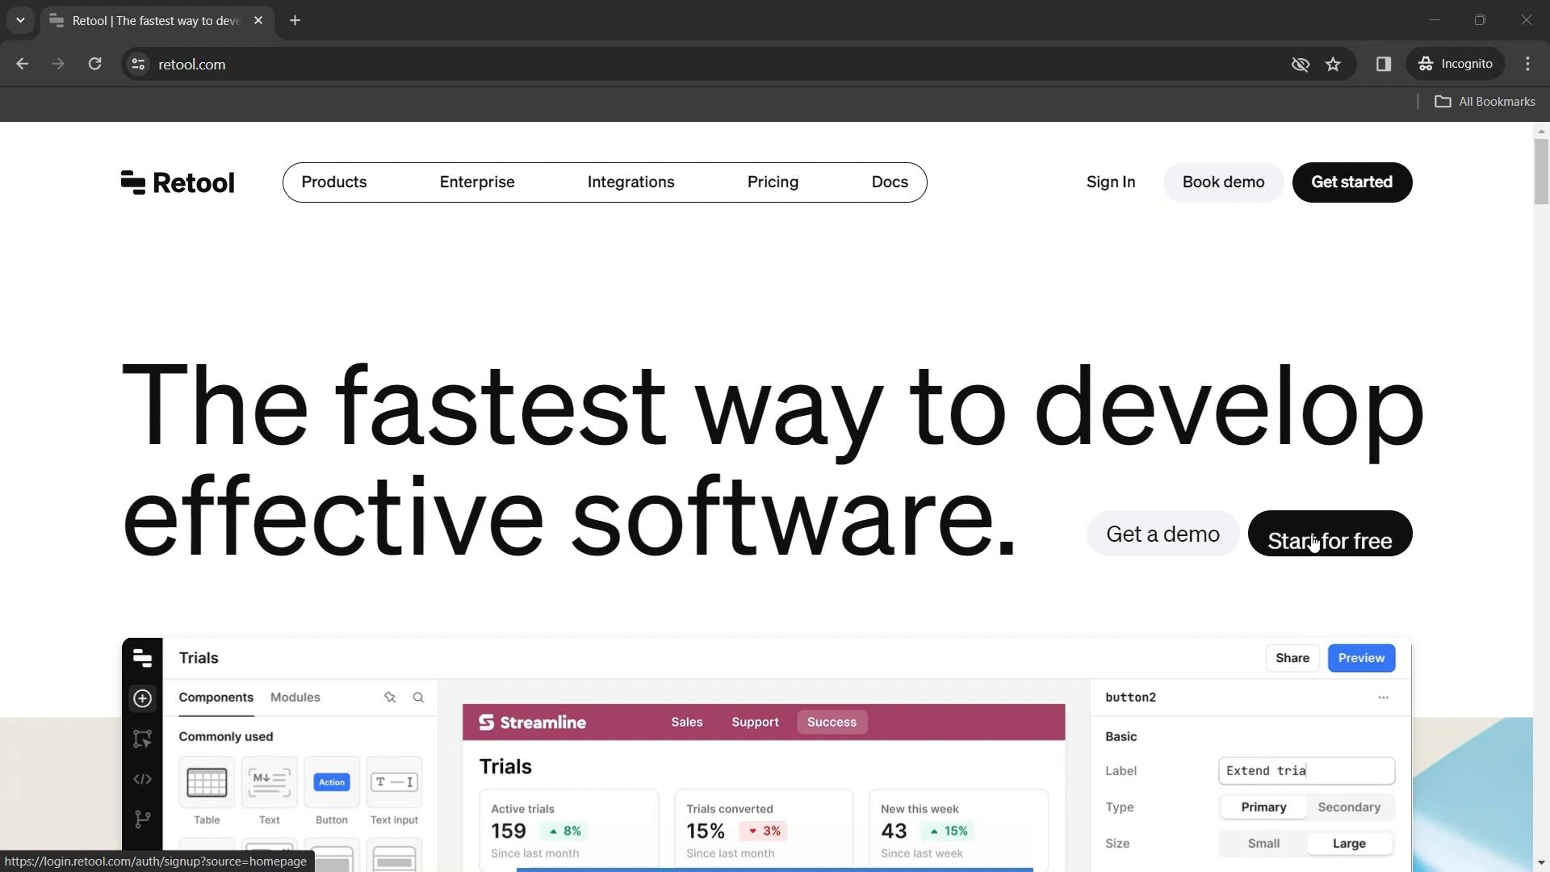Select the Text component icon
The height and width of the screenshot is (872, 1550).
[x=269, y=782]
